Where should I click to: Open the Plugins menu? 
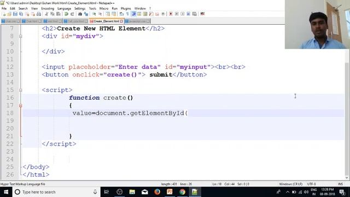tap(126, 9)
